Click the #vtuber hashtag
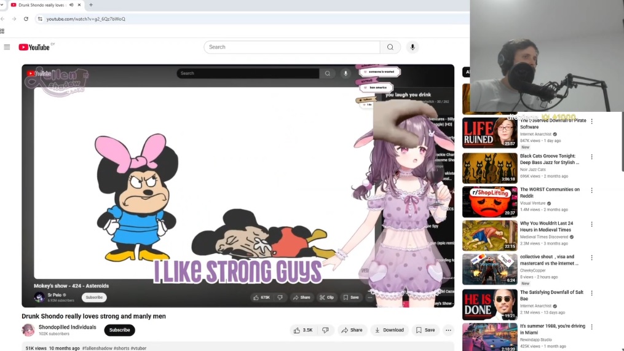 [138, 348]
